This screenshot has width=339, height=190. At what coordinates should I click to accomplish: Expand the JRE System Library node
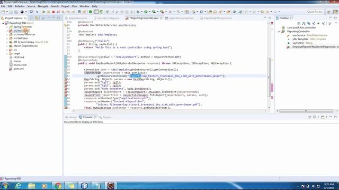click(x=7, y=42)
